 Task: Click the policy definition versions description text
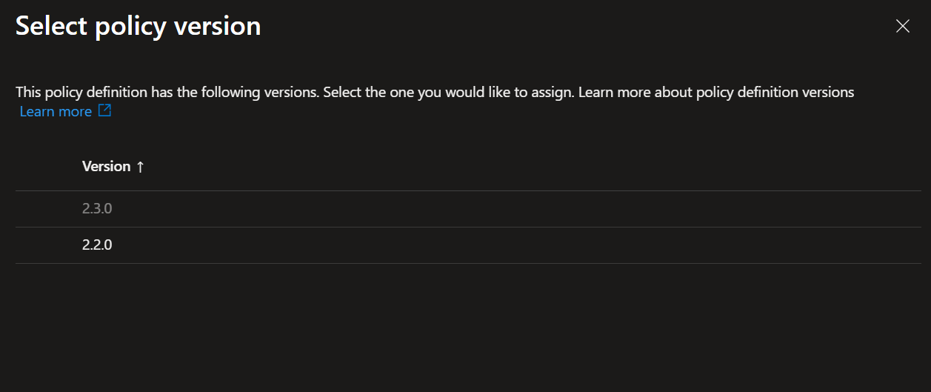coord(435,93)
